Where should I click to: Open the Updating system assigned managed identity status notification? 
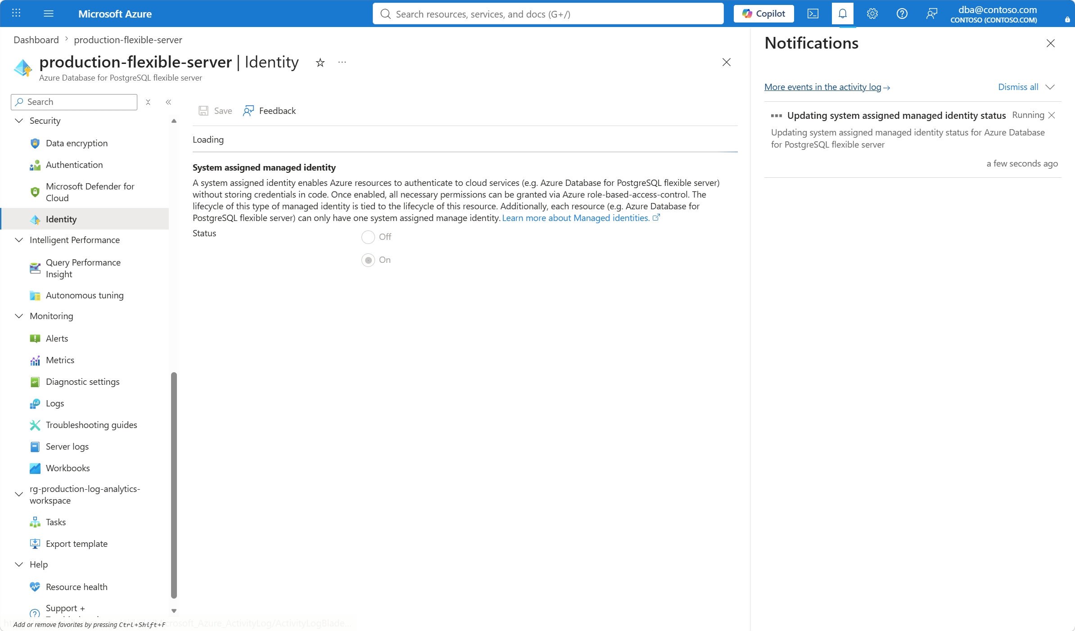coord(896,116)
